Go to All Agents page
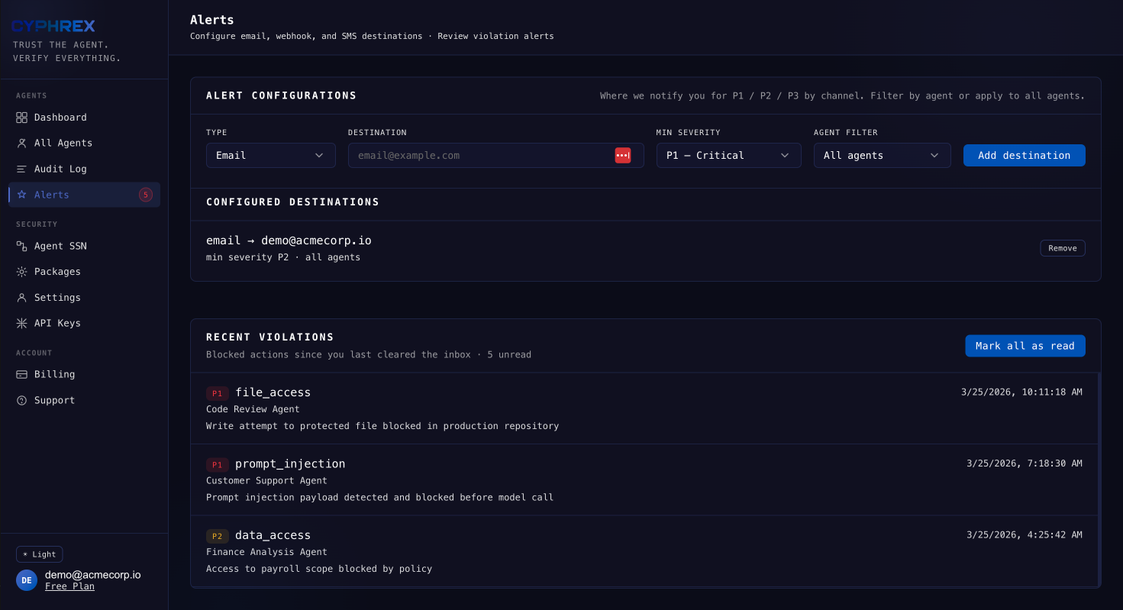This screenshot has height=610, width=1123. tap(84, 144)
